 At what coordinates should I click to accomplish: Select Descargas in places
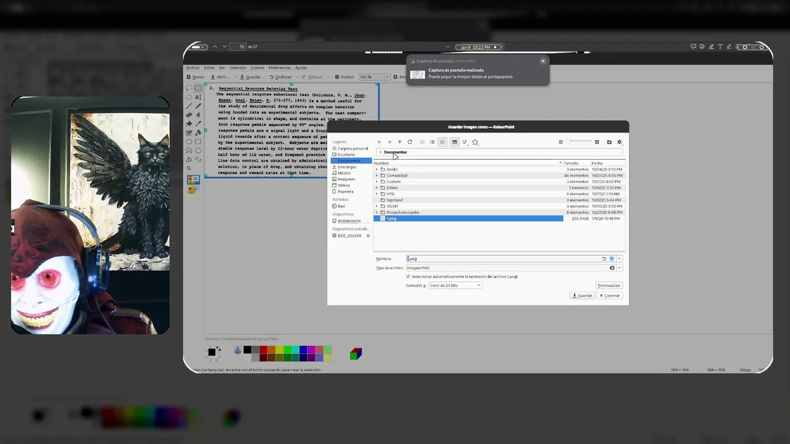pos(351,167)
